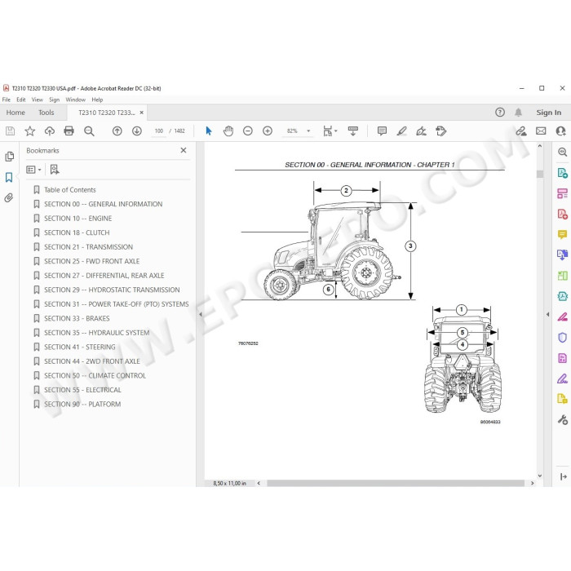Viewport: 571px width, 571px height.
Task: Click the Save file icon
Action: click(x=10, y=131)
